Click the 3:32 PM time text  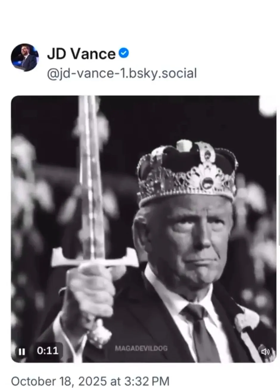[147, 381]
